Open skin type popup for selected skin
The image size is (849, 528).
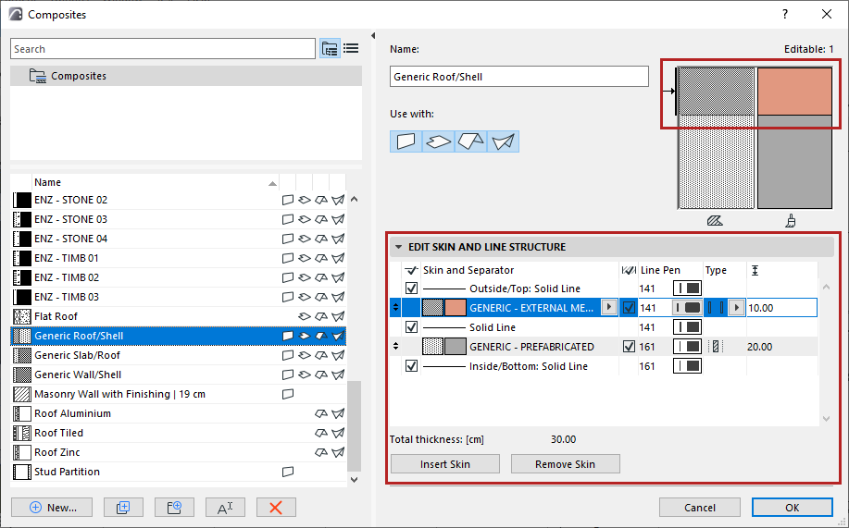coord(736,308)
